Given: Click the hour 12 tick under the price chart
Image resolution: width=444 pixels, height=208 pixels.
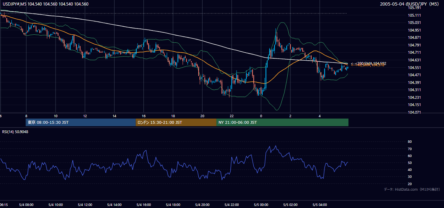Looking at the screenshot, I should click(x=85, y=116).
